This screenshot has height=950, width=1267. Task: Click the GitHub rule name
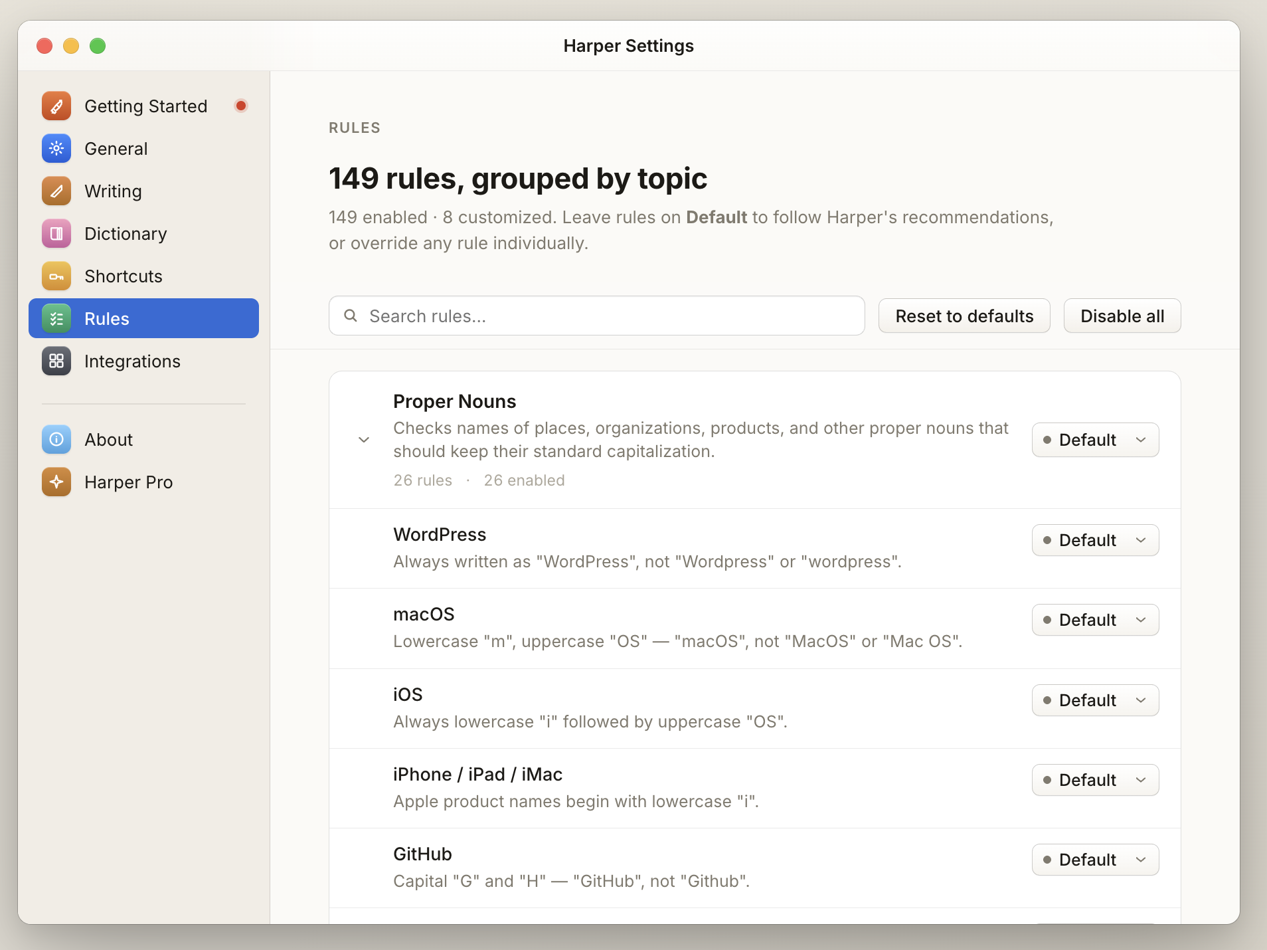pyautogui.click(x=422, y=854)
